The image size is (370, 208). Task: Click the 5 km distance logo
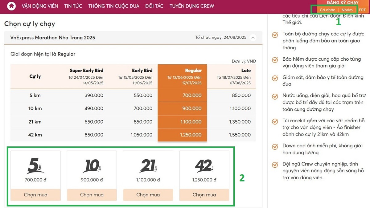click(x=35, y=166)
